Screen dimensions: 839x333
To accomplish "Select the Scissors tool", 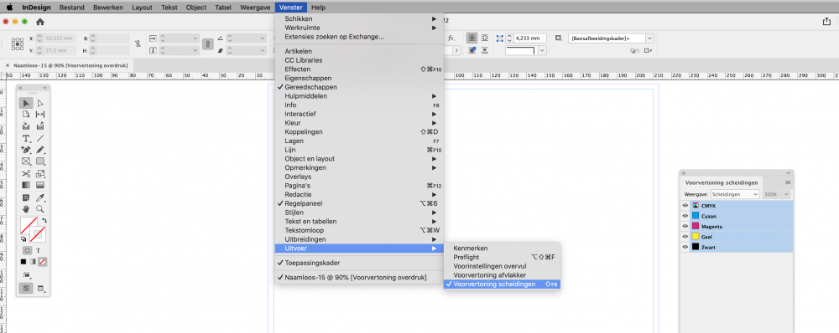I will (26, 173).
